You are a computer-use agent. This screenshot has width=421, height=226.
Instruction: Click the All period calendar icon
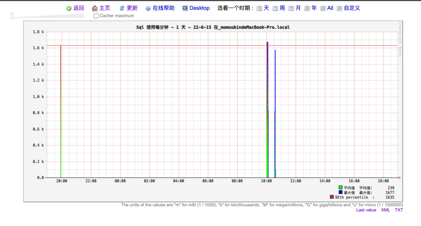323,8
